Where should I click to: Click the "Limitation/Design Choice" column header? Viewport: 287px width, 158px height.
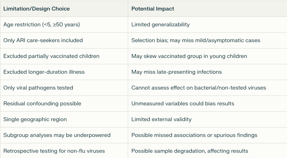coord(36,8)
